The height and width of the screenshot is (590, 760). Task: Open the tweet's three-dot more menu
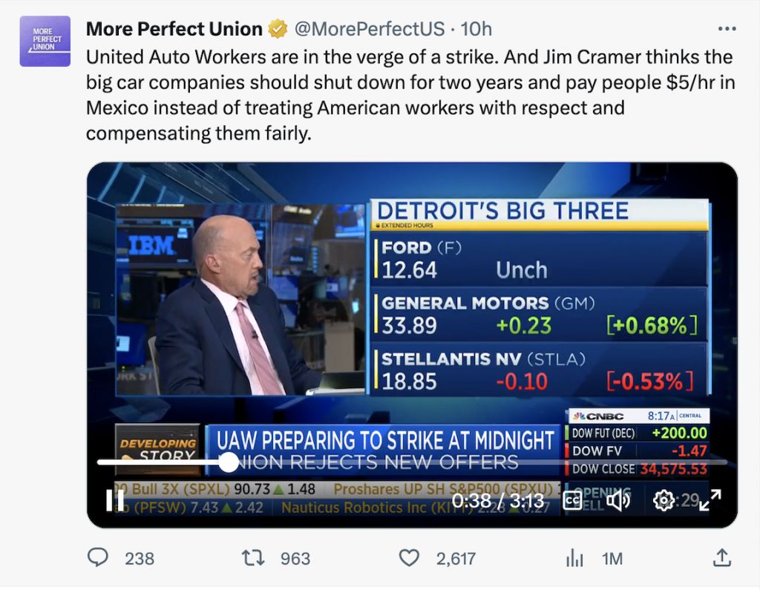pyautogui.click(x=727, y=29)
